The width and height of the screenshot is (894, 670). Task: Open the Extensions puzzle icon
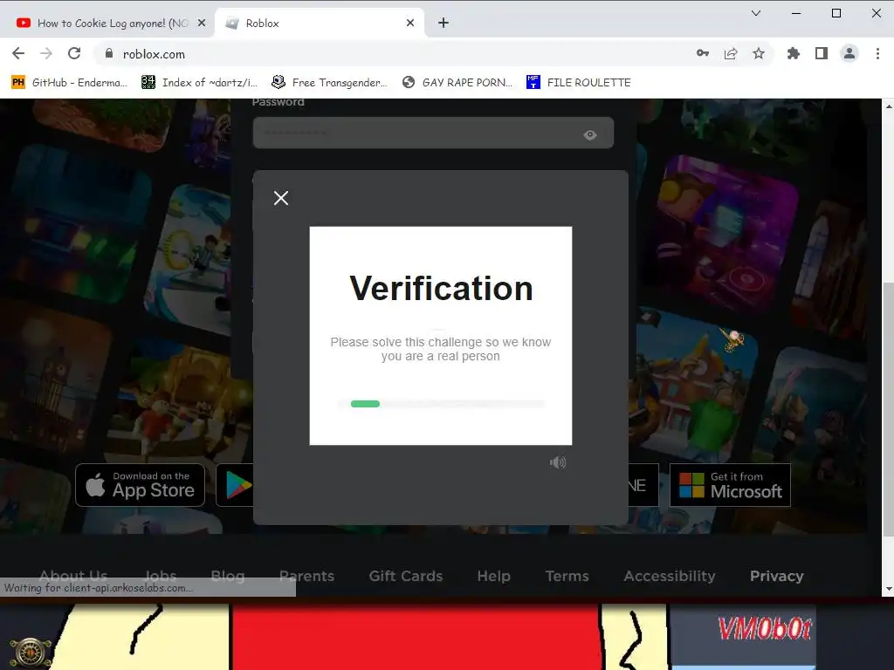pos(793,53)
